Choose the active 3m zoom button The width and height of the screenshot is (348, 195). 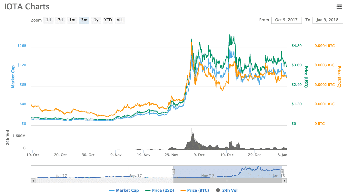coord(84,20)
